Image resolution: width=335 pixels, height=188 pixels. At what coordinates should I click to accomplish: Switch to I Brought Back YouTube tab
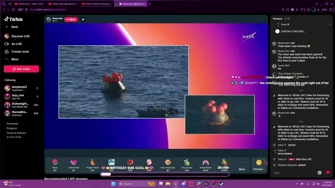click(x=64, y=4)
